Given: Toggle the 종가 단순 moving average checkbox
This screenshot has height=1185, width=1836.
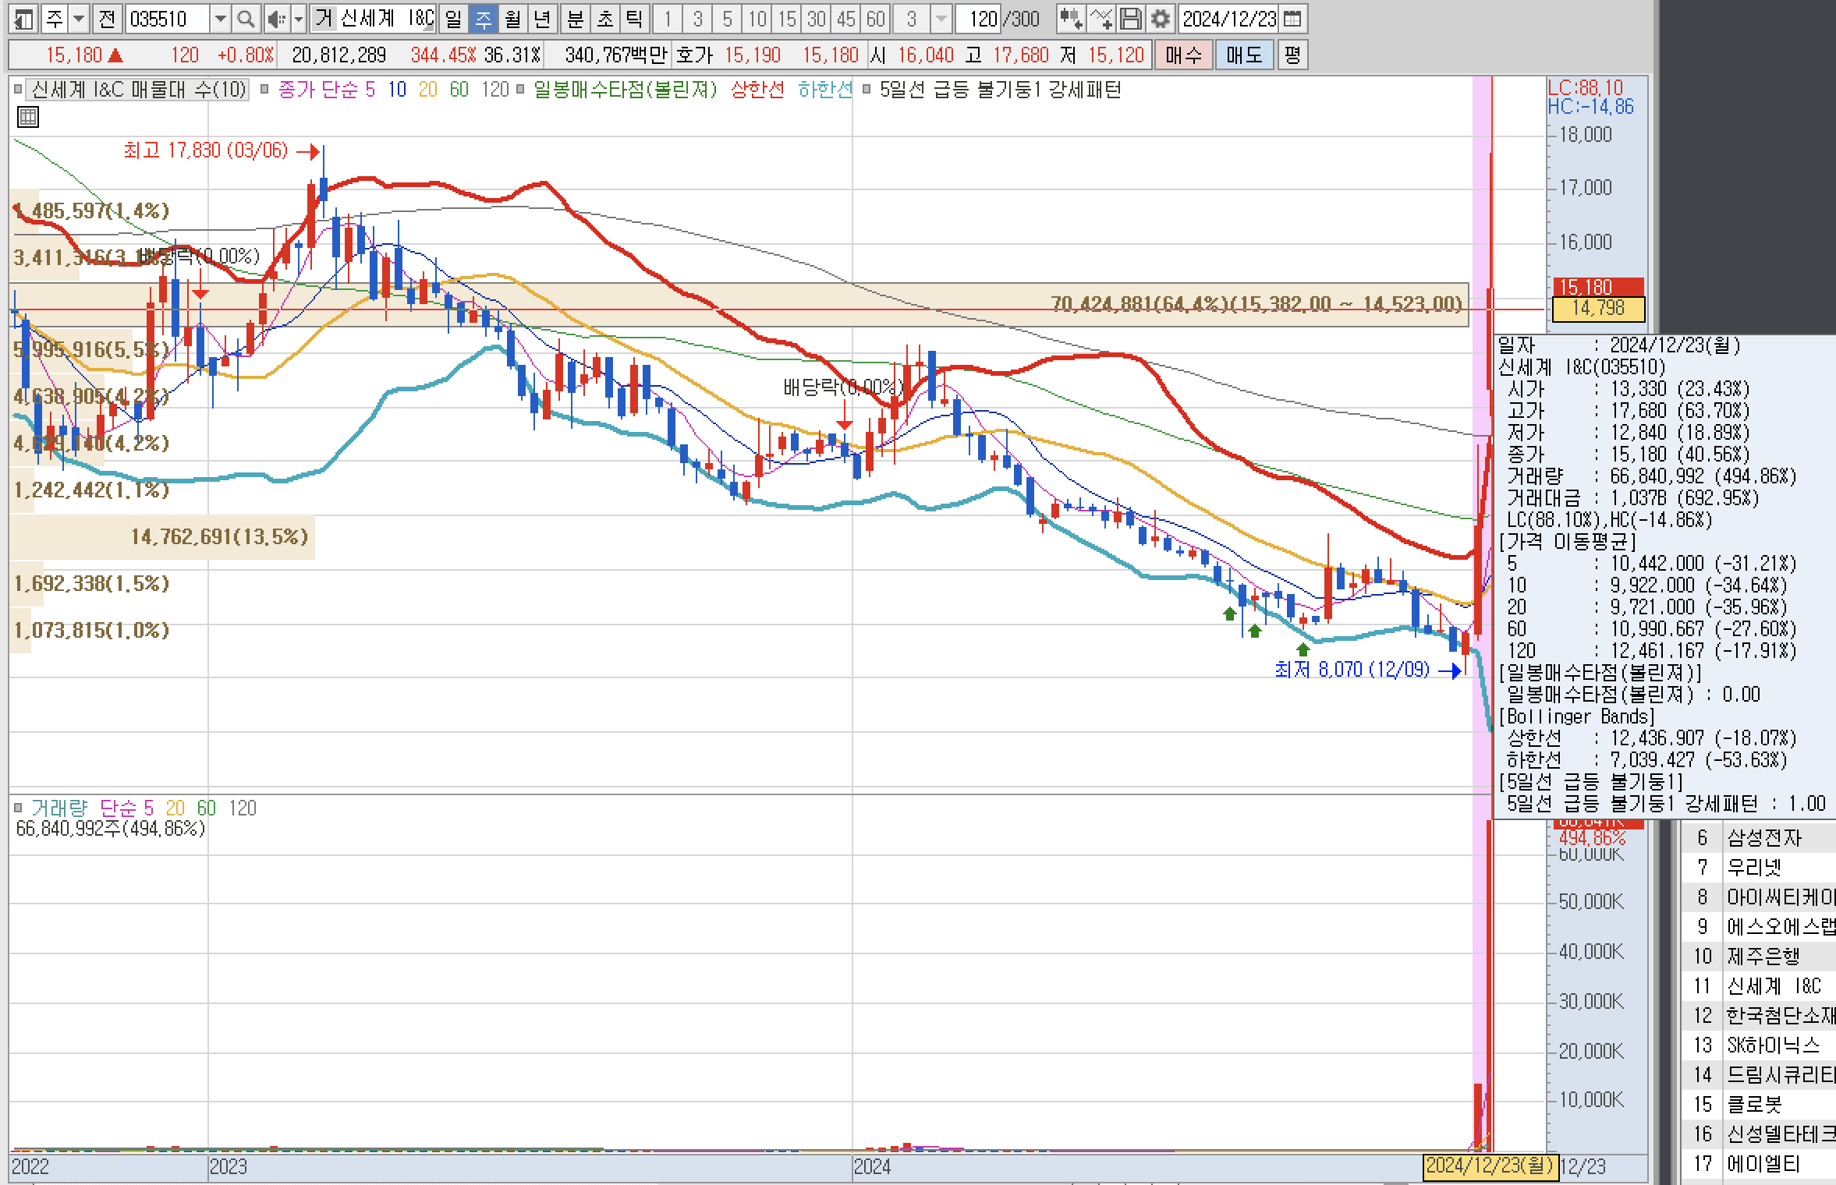Looking at the screenshot, I should (265, 90).
